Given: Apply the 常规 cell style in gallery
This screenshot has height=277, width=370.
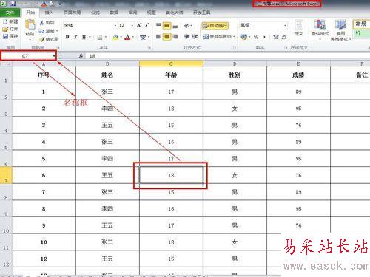Looking at the screenshot, I should pos(362,24).
